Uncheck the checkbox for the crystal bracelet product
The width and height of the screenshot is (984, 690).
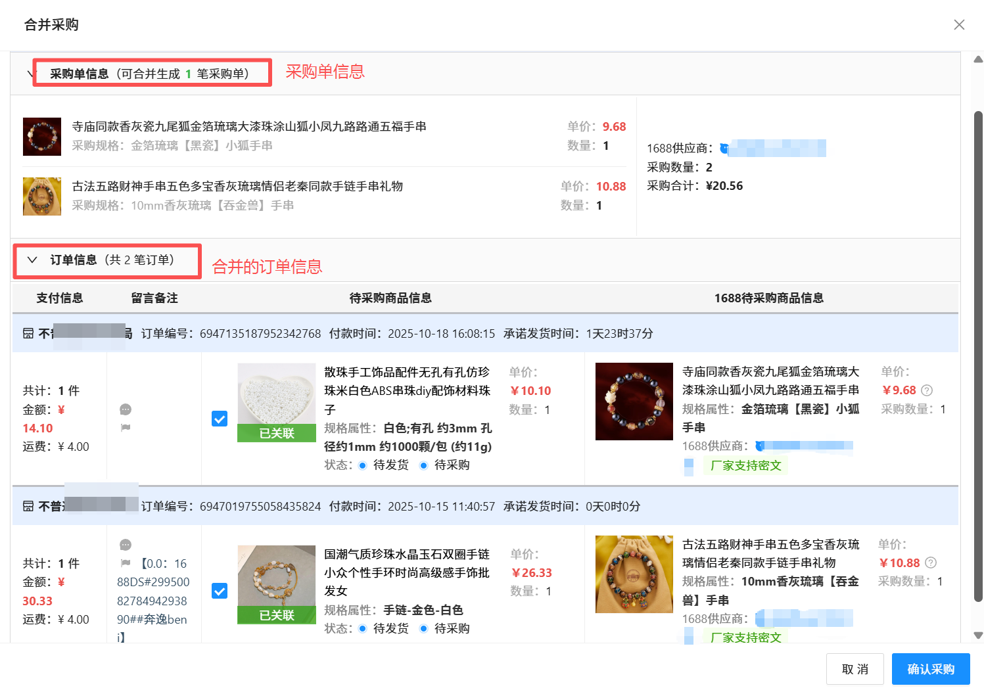point(220,591)
